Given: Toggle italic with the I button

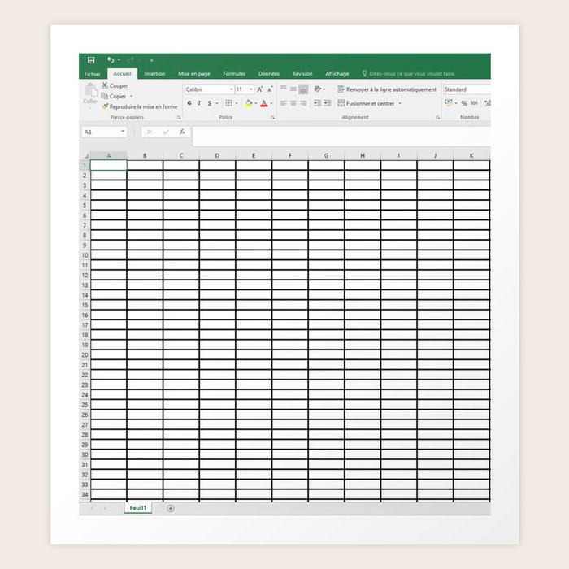Looking at the screenshot, I should 199,103.
